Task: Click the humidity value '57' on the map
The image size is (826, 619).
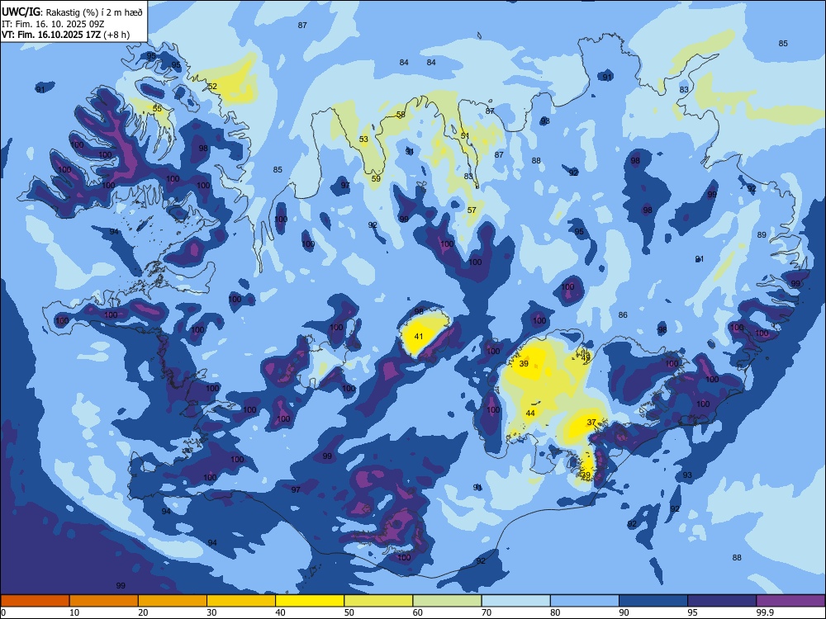Action: [x=472, y=210]
